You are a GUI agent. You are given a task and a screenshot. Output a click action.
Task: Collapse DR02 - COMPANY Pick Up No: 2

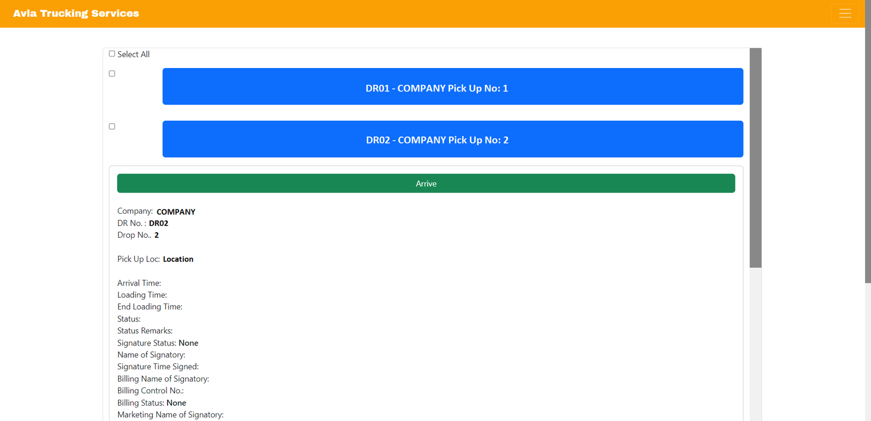[x=452, y=139]
